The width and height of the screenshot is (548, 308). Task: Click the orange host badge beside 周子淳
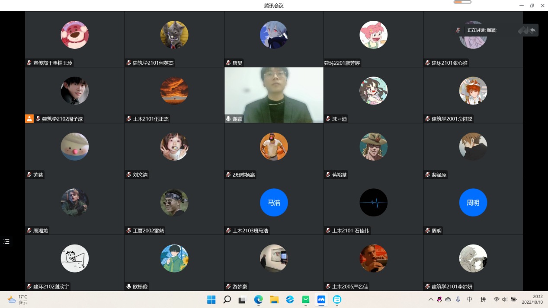pos(29,119)
